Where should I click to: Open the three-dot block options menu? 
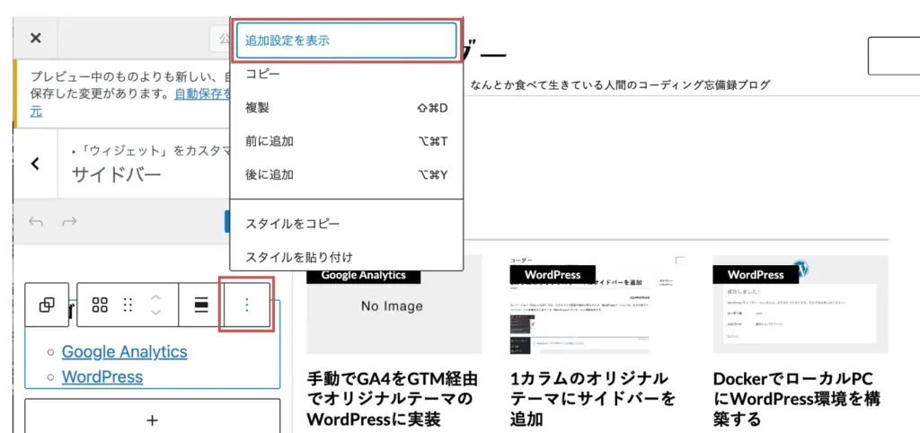click(246, 305)
